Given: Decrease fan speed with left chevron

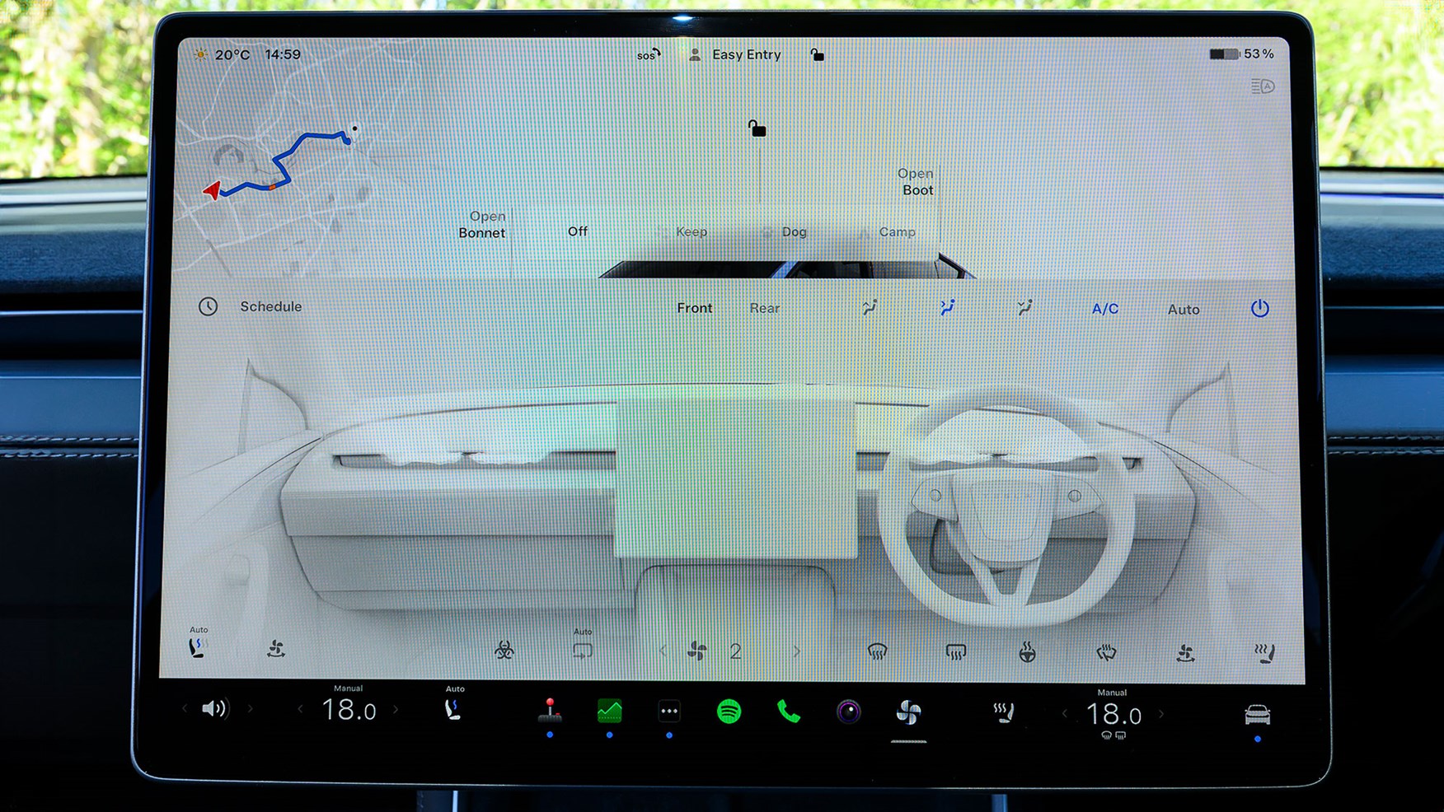Looking at the screenshot, I should 663,651.
